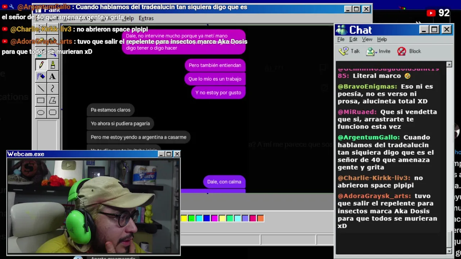
Task: Click 'Que lo mío es un trabajo' bubble
Action: click(215, 79)
